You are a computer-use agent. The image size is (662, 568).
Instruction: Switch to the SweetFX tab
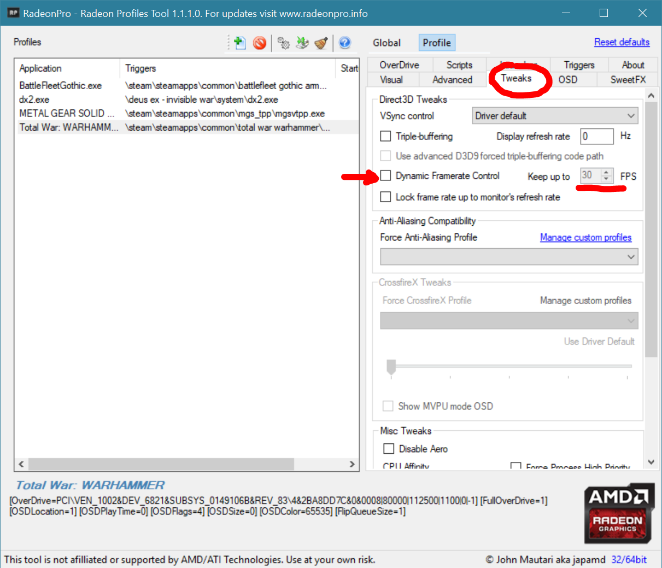pos(628,80)
